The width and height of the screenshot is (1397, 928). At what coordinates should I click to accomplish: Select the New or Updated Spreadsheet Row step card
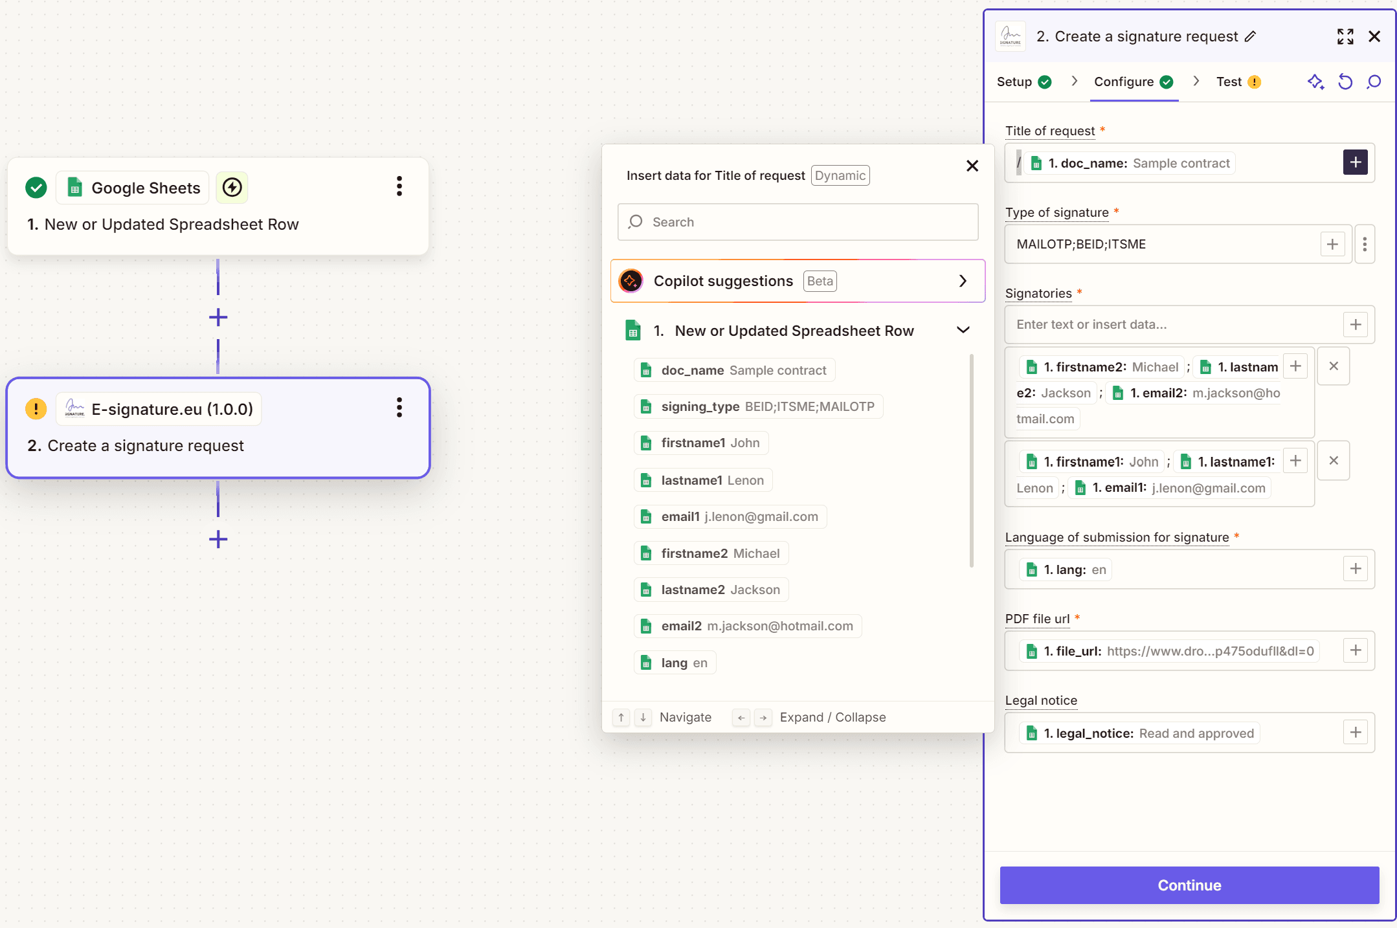pyautogui.click(x=218, y=206)
